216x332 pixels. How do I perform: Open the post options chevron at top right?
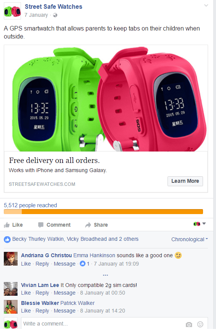206,5
